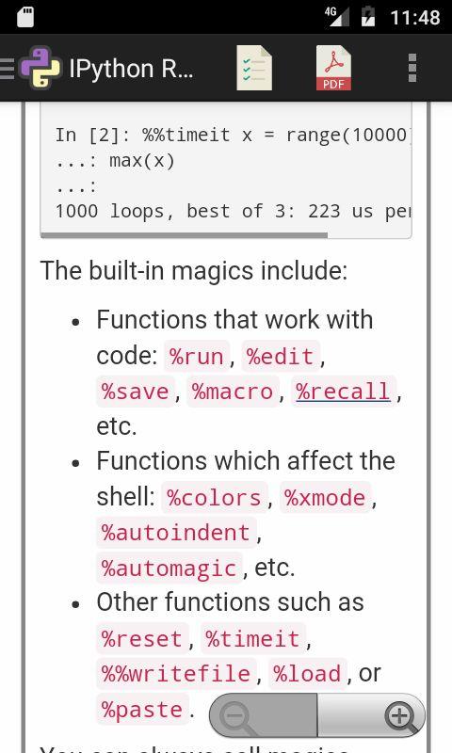Tap the clock showing 11:48
Image resolution: width=452 pixels, height=753 pixels.
click(x=414, y=18)
